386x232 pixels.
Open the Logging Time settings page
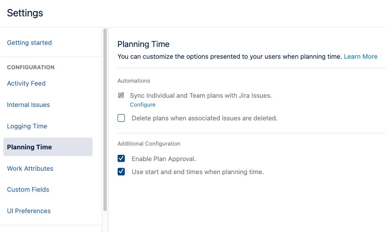click(27, 126)
